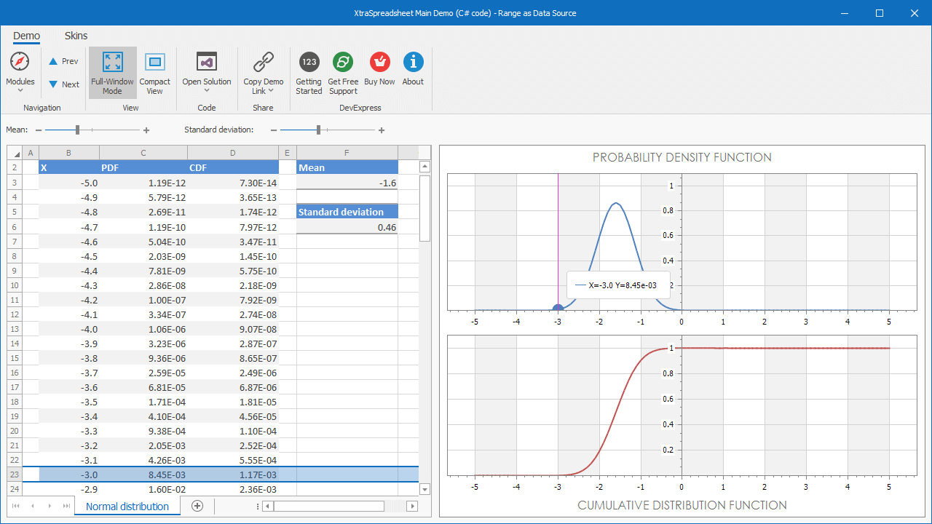Viewport: 932px width, 524px height.
Task: Go to Prev demo module
Action: pos(63,62)
